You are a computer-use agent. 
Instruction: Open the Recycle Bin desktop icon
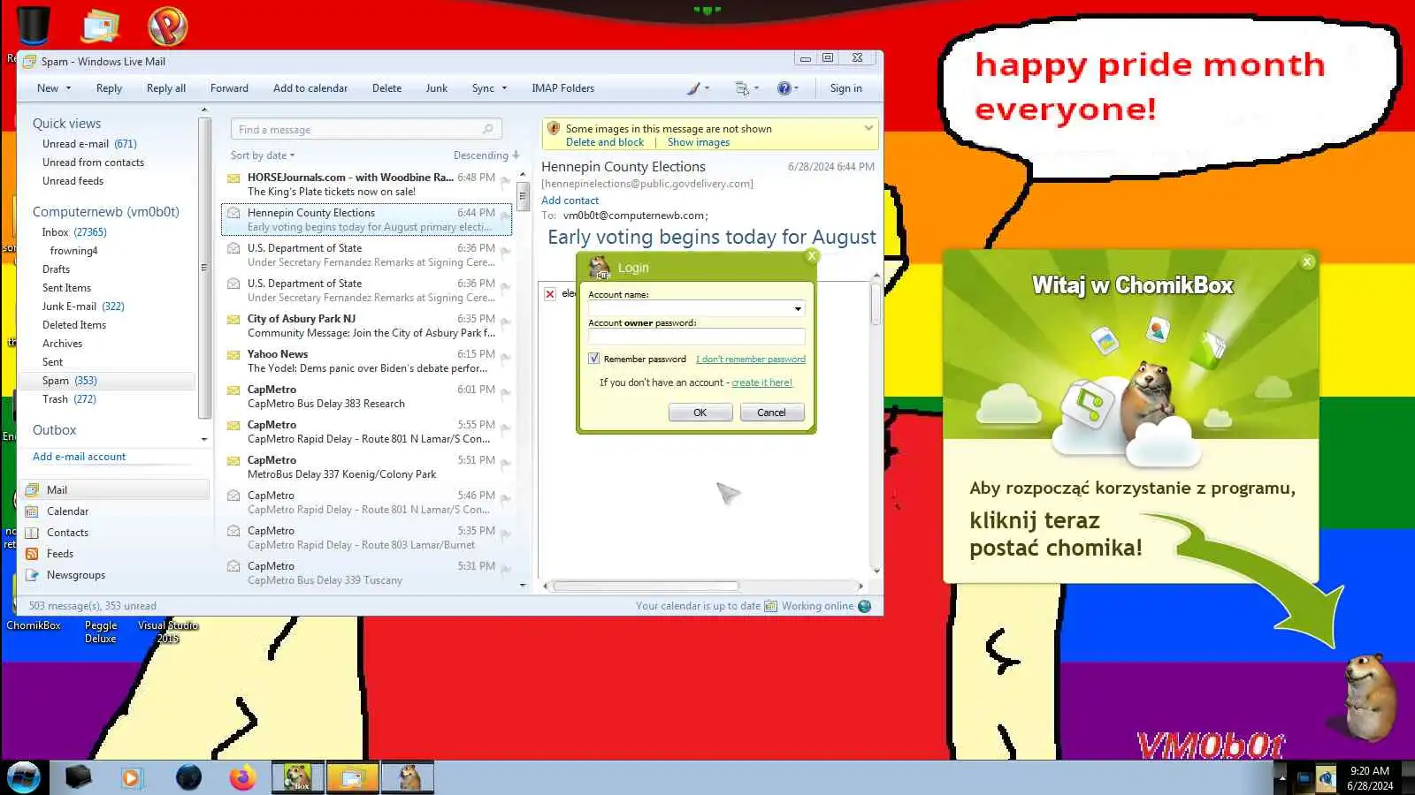[34, 26]
